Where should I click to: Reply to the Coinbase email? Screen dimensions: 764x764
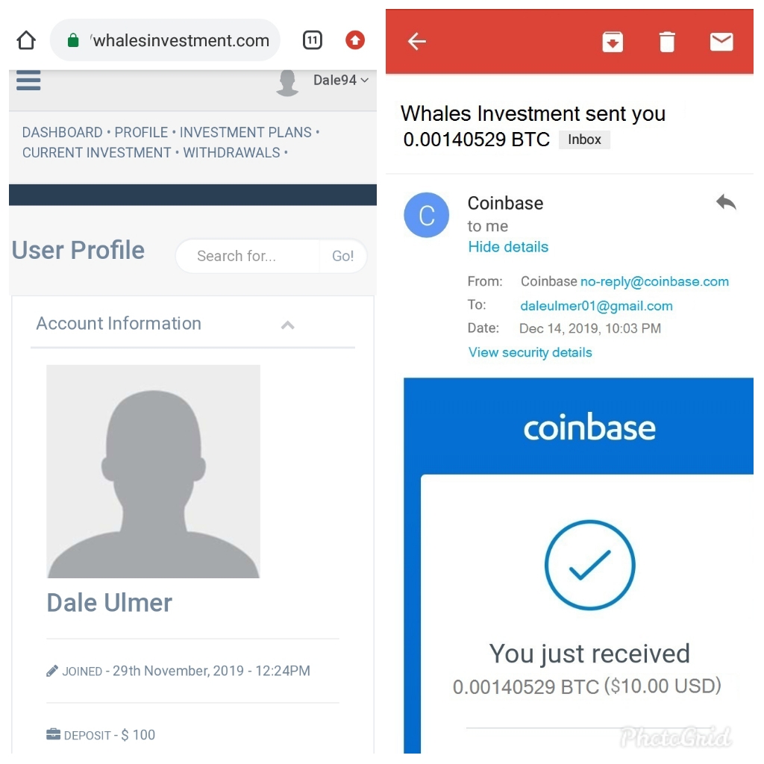tap(726, 201)
